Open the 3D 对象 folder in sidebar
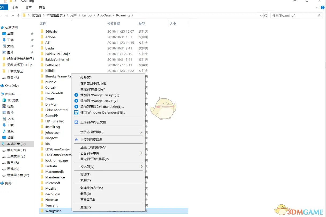The height and width of the screenshot is (217, 326). [13, 100]
